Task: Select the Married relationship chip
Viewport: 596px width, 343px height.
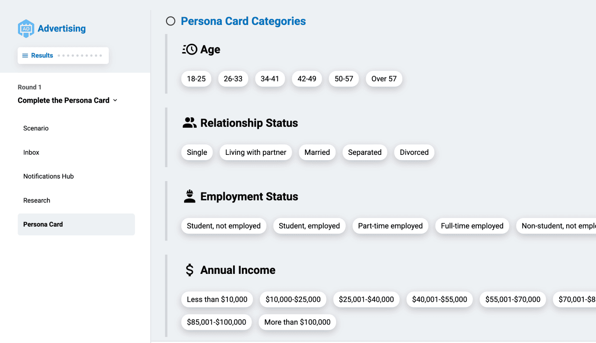Action: (x=317, y=152)
